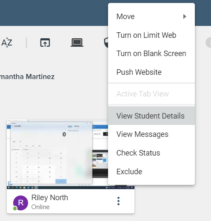
Task: Click the green online status dot
Action: pos(15,208)
